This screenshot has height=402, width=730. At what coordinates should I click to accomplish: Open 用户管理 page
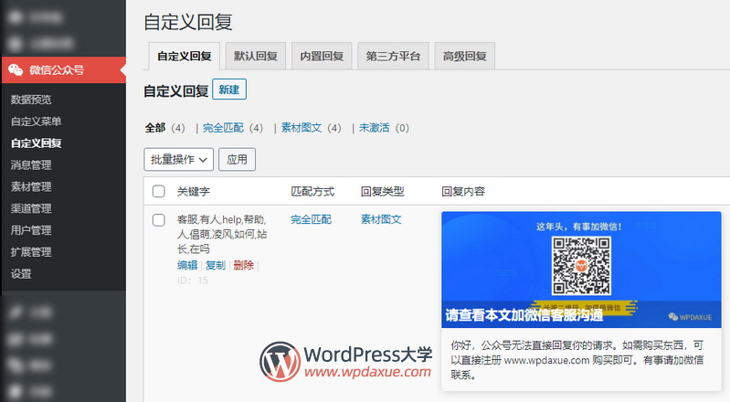tap(31, 229)
